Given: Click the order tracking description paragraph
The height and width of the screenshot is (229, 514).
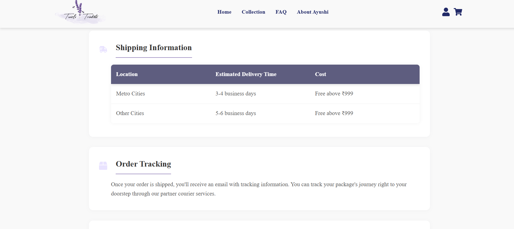Looking at the screenshot, I should tap(259, 189).
